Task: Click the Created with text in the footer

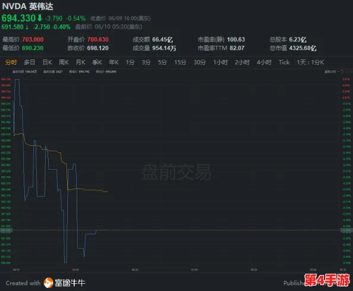Action: click(x=23, y=283)
